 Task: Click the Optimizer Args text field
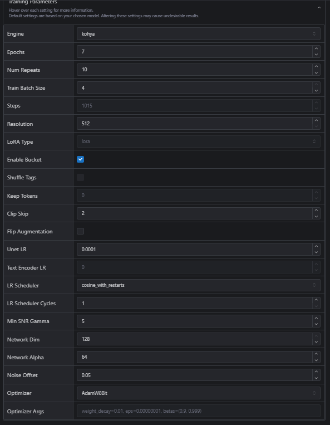tap(199, 411)
